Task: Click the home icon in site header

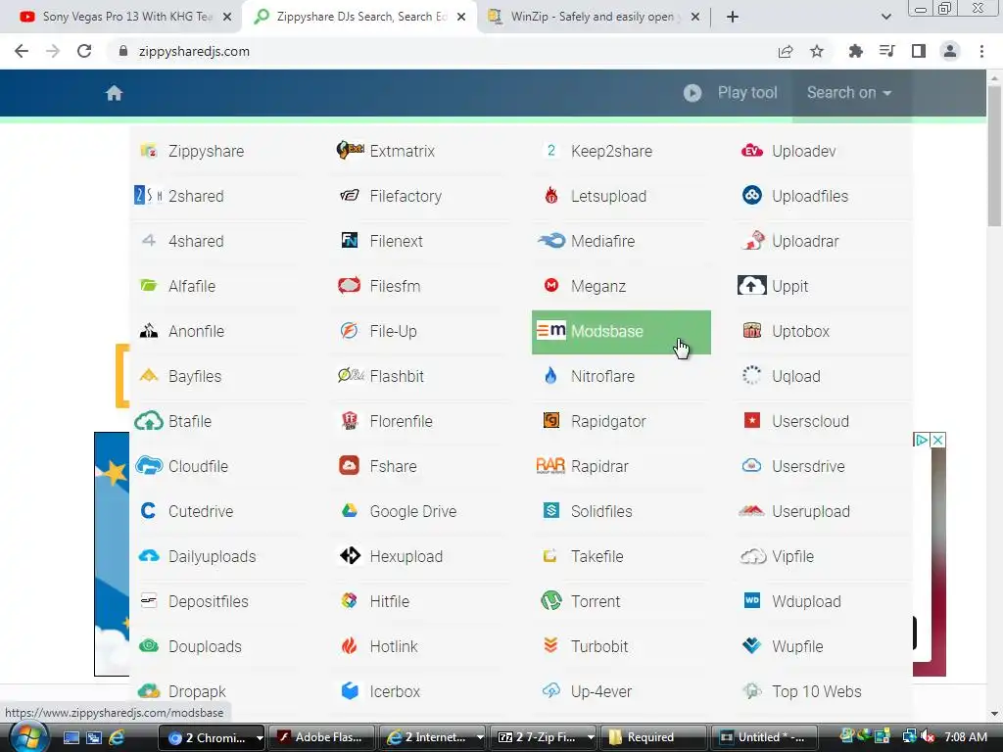Action: click(x=114, y=93)
